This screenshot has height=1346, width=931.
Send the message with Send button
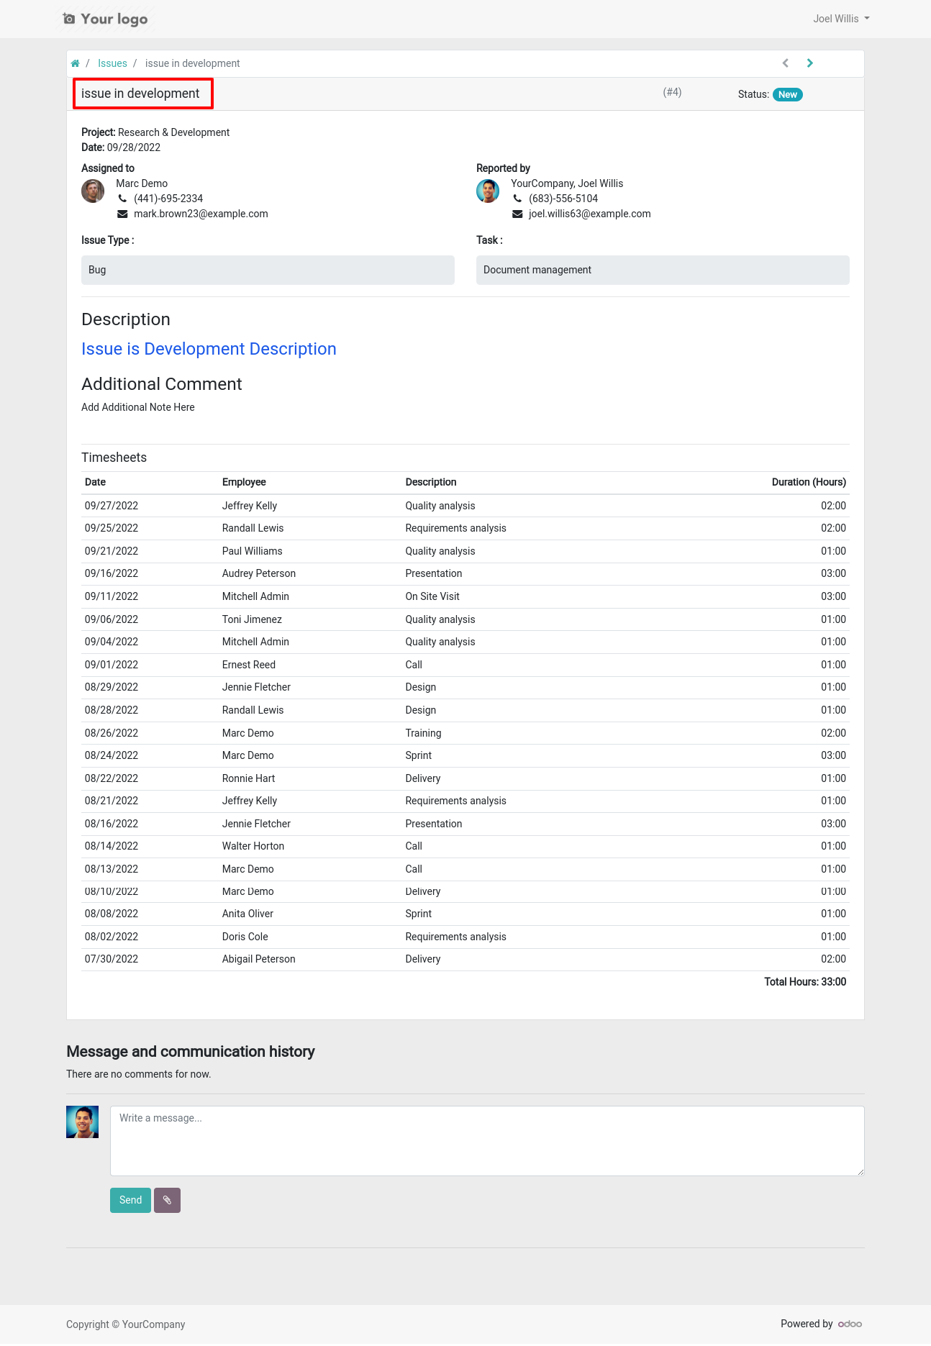click(x=130, y=1200)
